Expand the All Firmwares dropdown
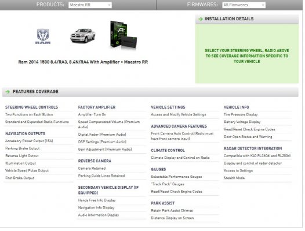 coord(244,5)
